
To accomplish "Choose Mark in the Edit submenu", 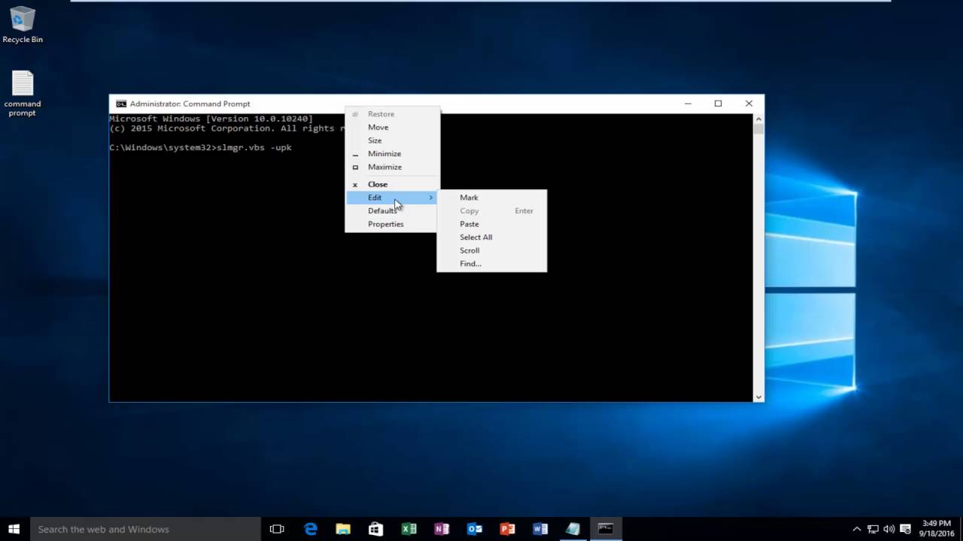I will tap(492, 198).
